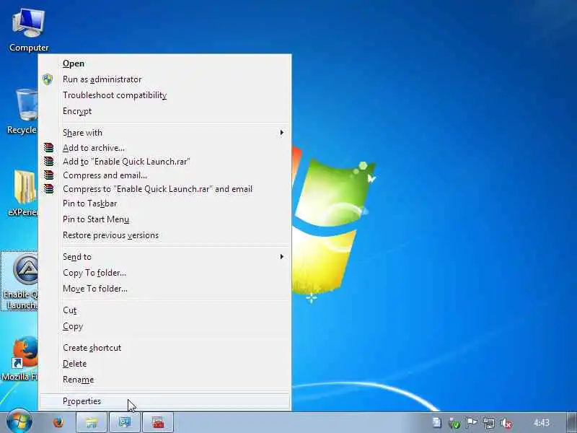Open the Computer desktop icon
The width and height of the screenshot is (577, 433).
(29, 30)
